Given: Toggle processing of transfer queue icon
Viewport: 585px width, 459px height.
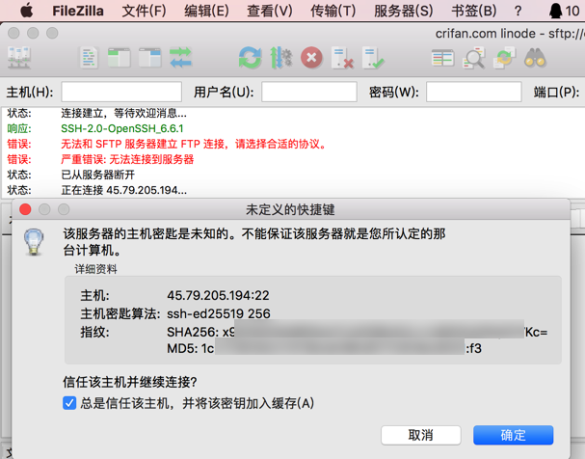Looking at the screenshot, I should 280,58.
